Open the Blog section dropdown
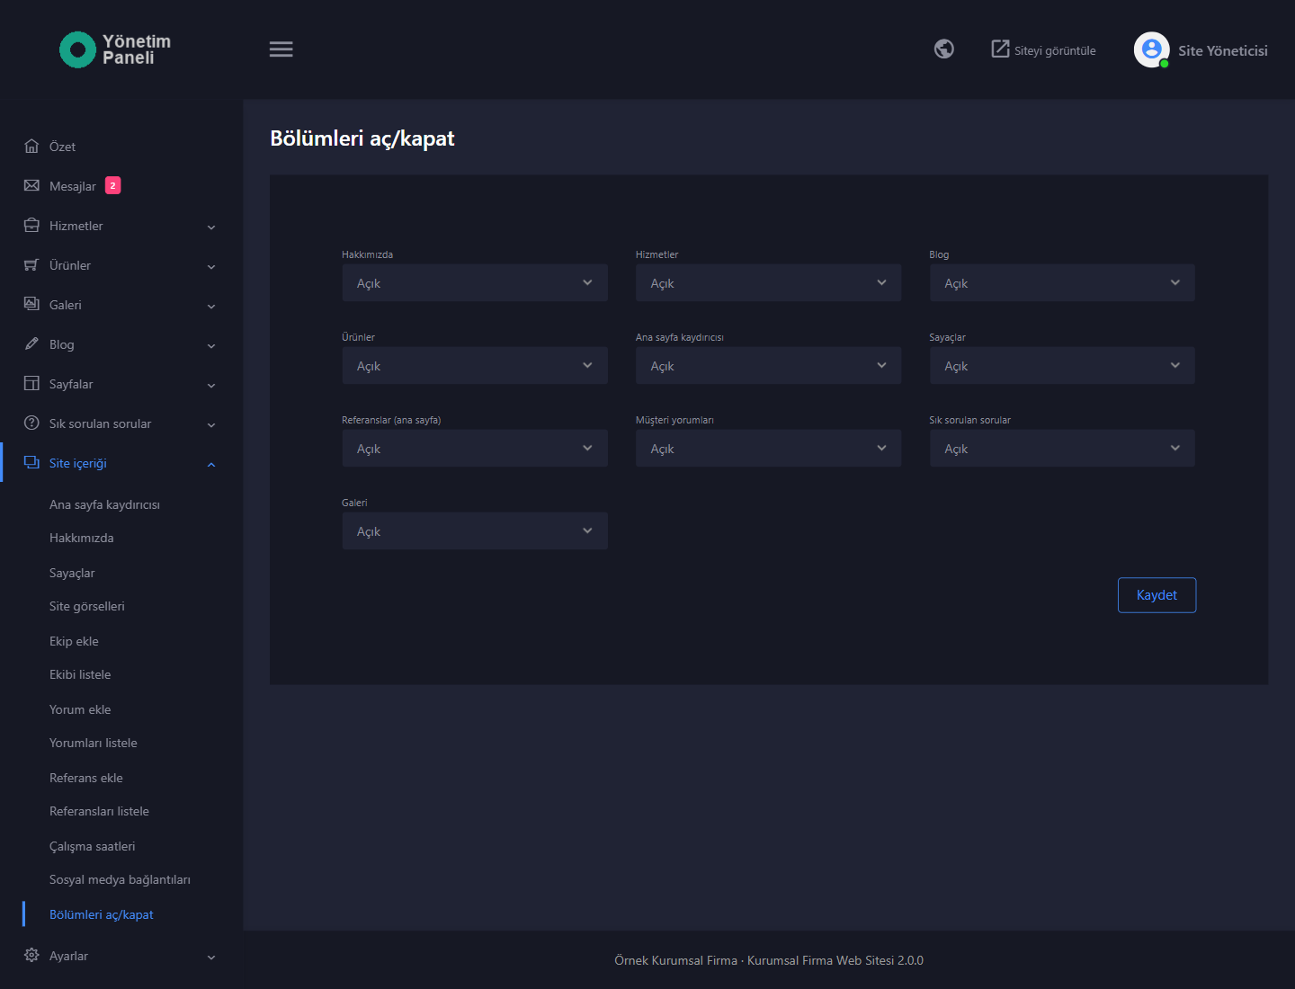Viewport: 1295px width, 989px height. pyautogui.click(x=1062, y=283)
